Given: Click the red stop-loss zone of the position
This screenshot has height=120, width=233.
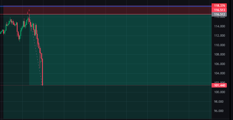Looking at the screenshot, I should click(107, 10).
